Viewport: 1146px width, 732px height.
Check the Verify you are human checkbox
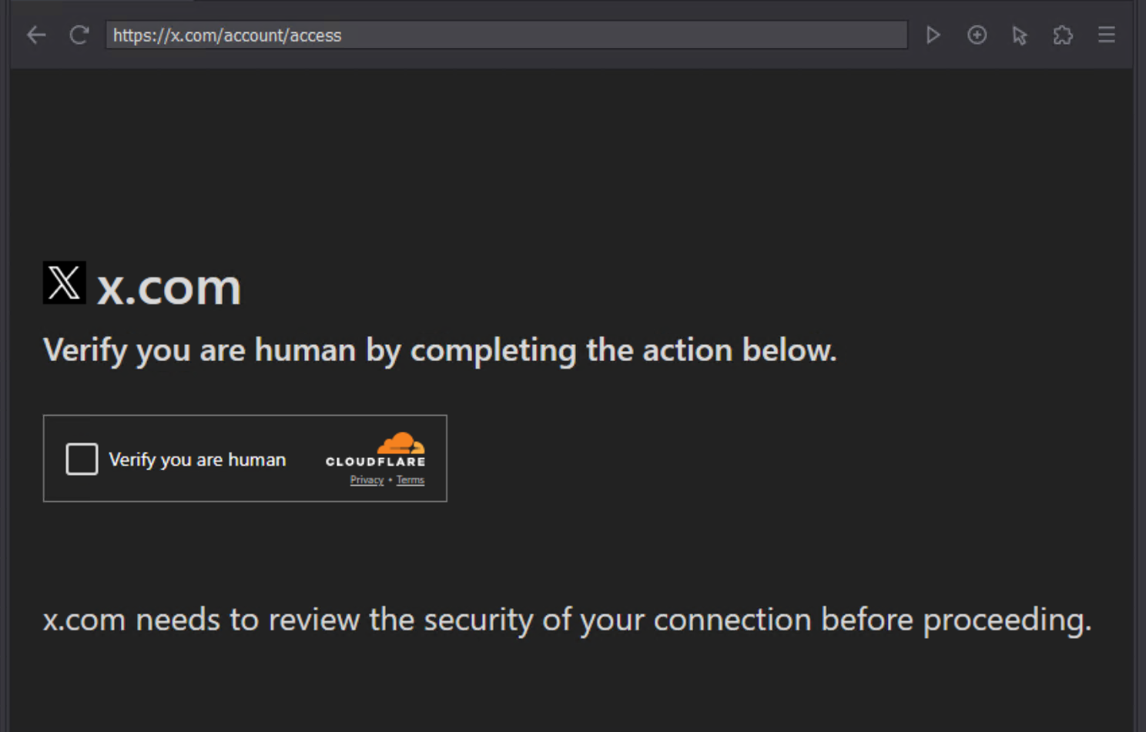click(x=82, y=459)
